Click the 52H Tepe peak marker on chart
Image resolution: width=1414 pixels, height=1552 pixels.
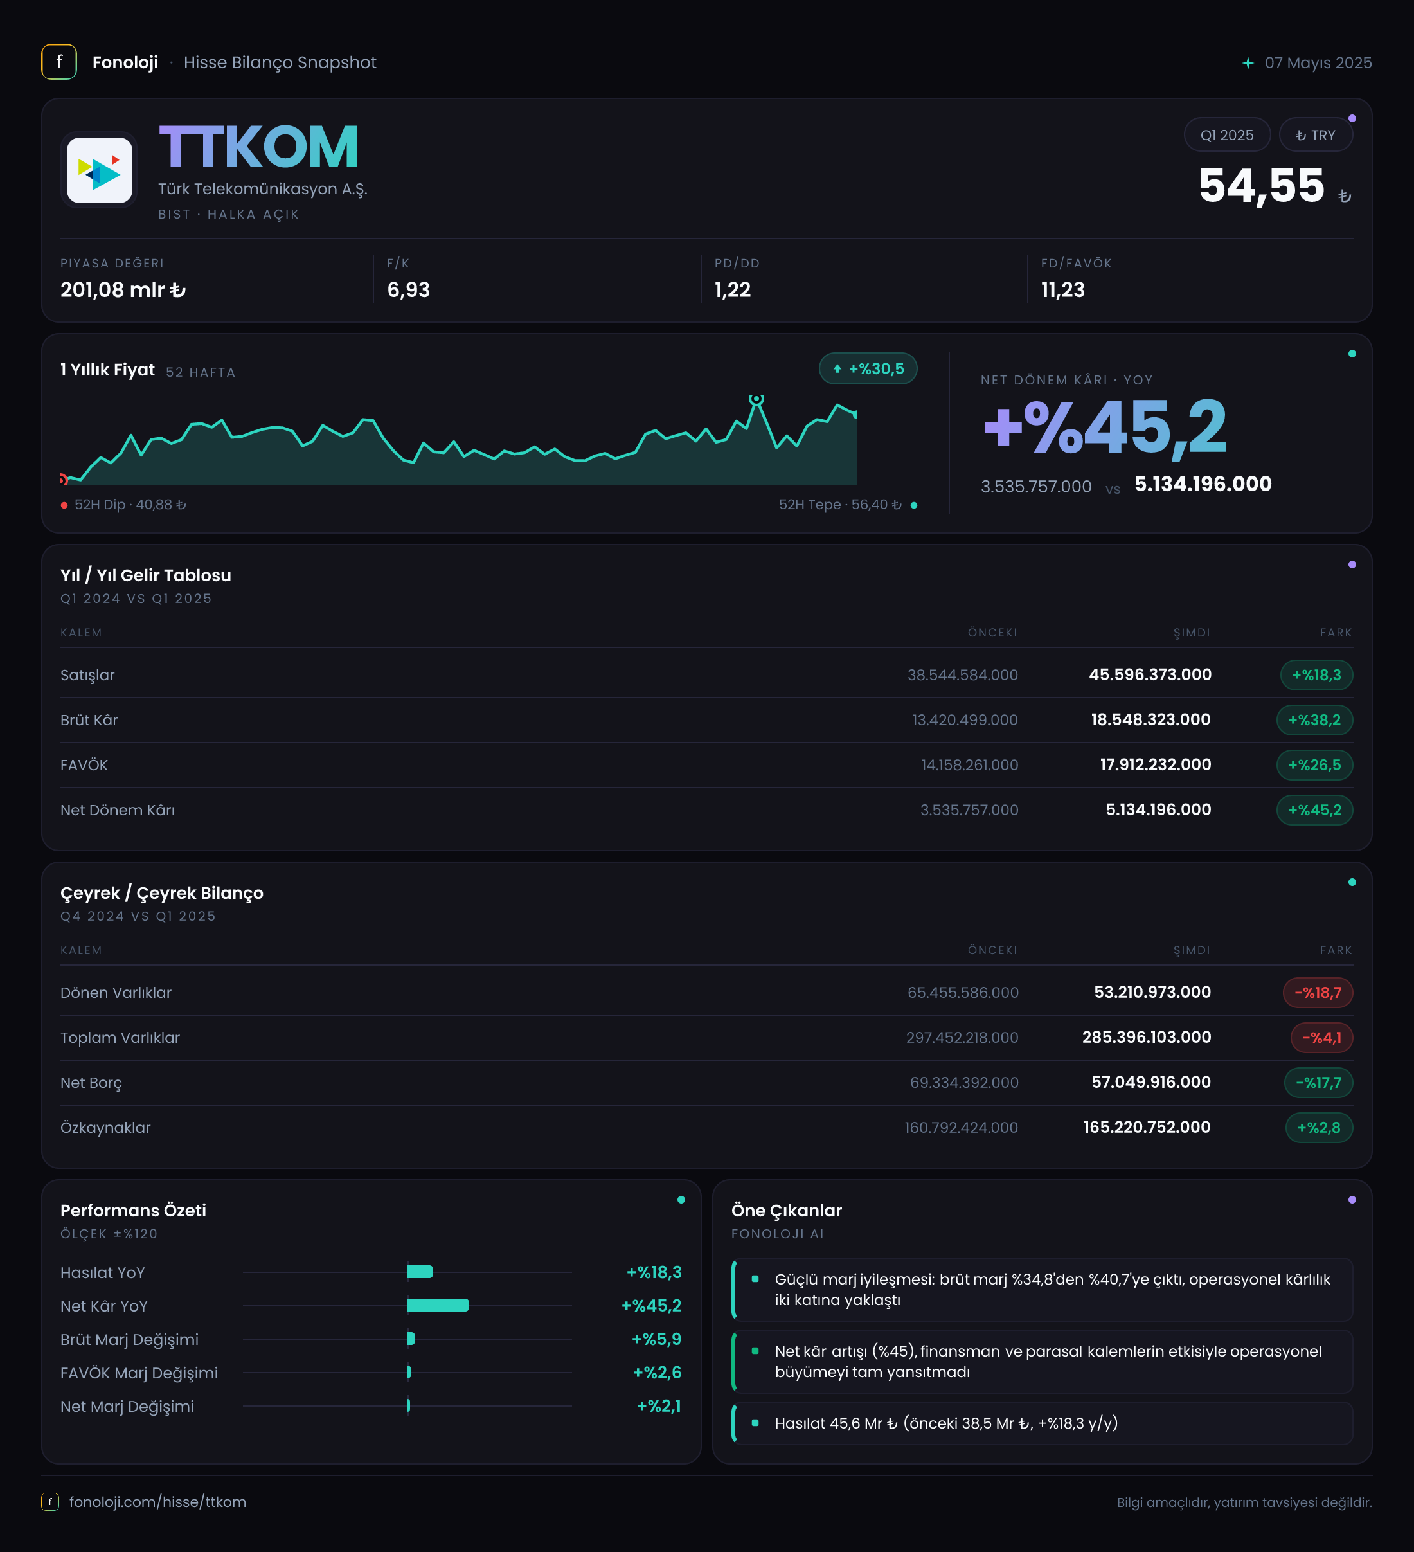coord(756,399)
